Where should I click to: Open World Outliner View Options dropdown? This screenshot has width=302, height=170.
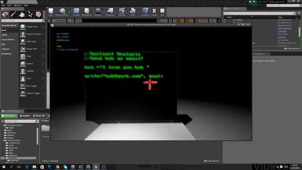point(292,49)
